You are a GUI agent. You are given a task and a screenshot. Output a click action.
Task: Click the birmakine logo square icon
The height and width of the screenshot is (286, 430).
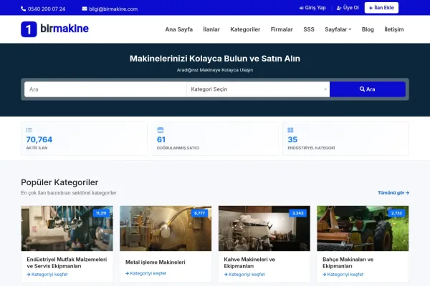29,29
